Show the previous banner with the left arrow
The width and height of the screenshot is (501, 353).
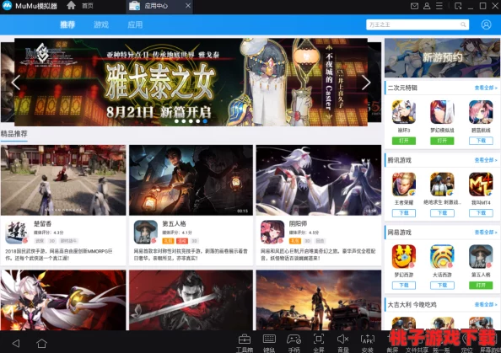click(x=16, y=83)
